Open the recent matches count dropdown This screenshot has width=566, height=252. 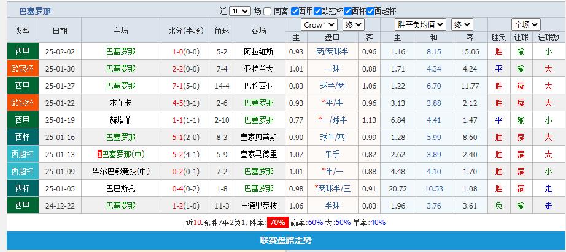(241, 11)
